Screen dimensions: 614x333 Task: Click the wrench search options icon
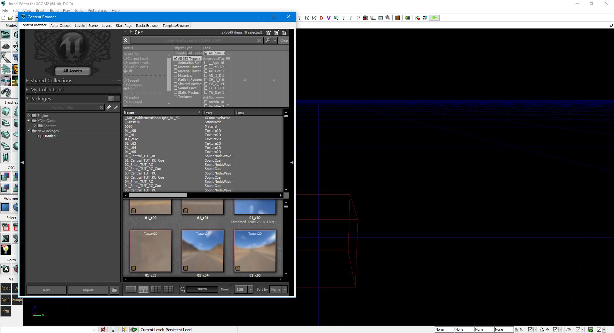267,40
